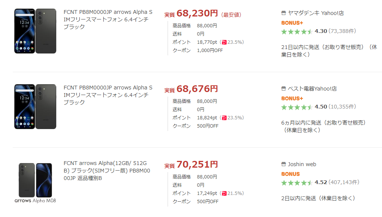This screenshot has width=382, height=217.
Task: Click the store icon beside ヤマダデンキ Yahoo!店
Action: (x=284, y=13)
